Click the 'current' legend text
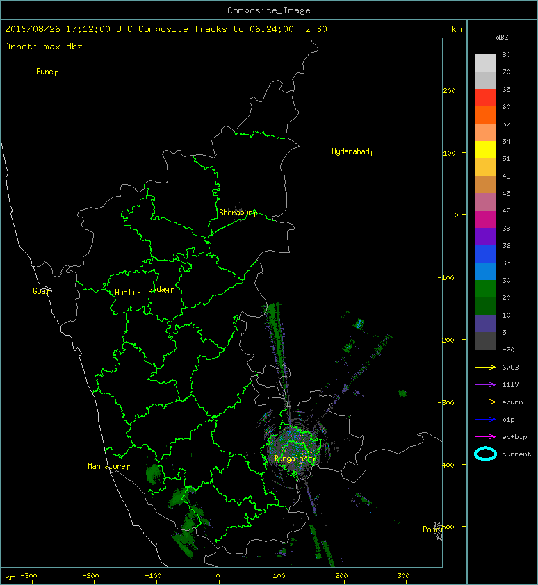 click(x=516, y=454)
